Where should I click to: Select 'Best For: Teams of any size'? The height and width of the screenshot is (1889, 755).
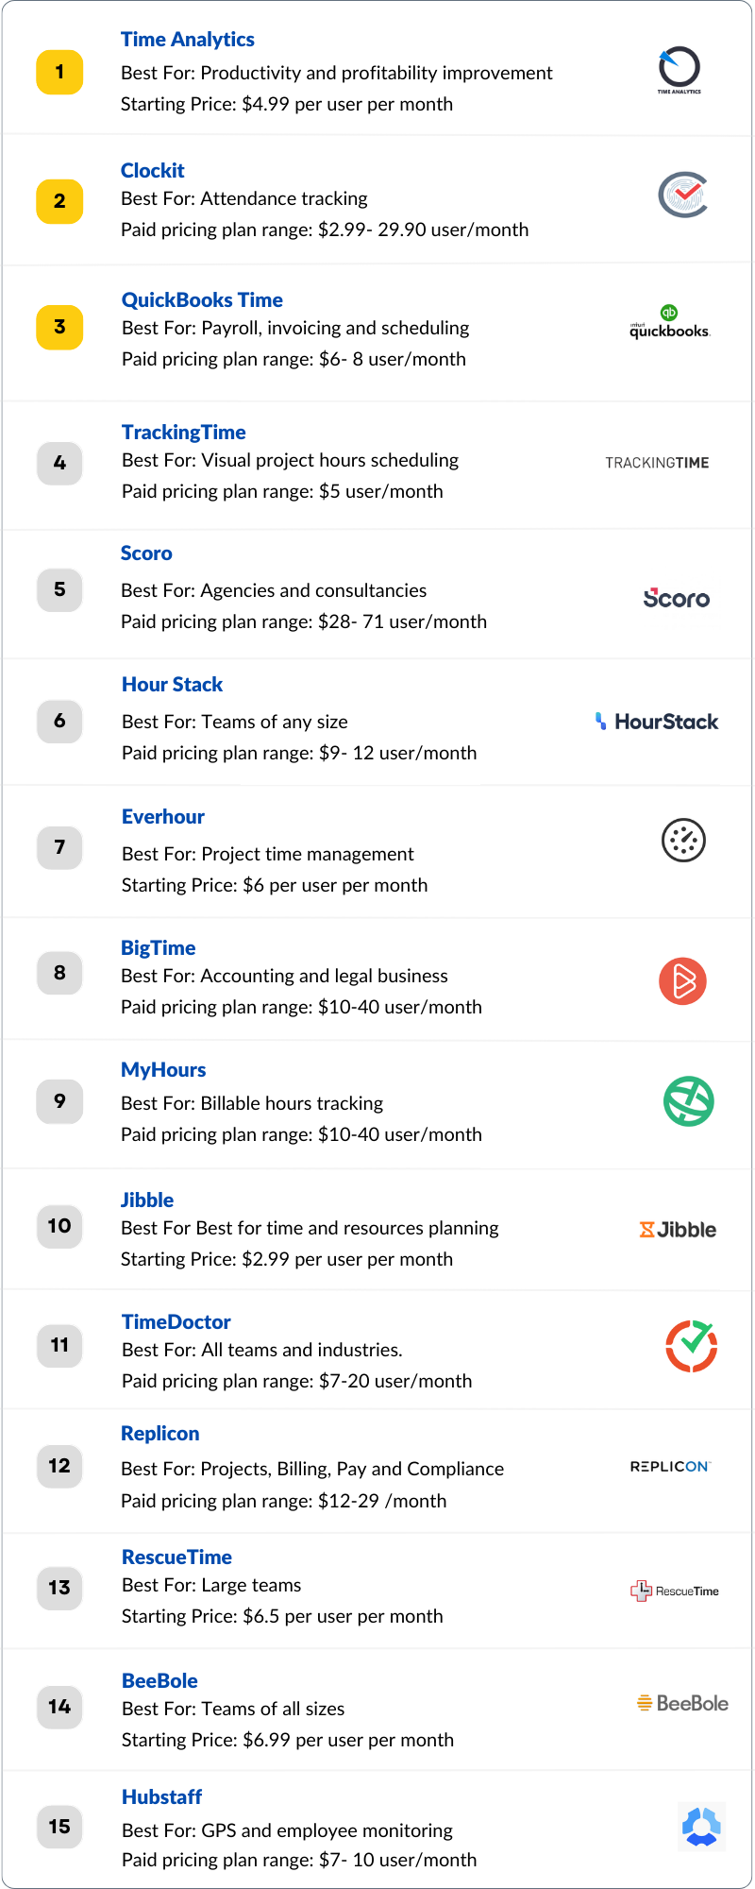235,723
